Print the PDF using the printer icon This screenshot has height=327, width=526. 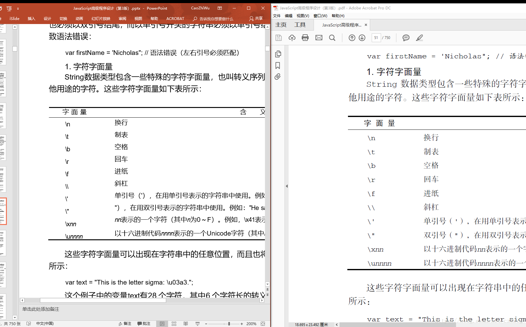click(305, 38)
